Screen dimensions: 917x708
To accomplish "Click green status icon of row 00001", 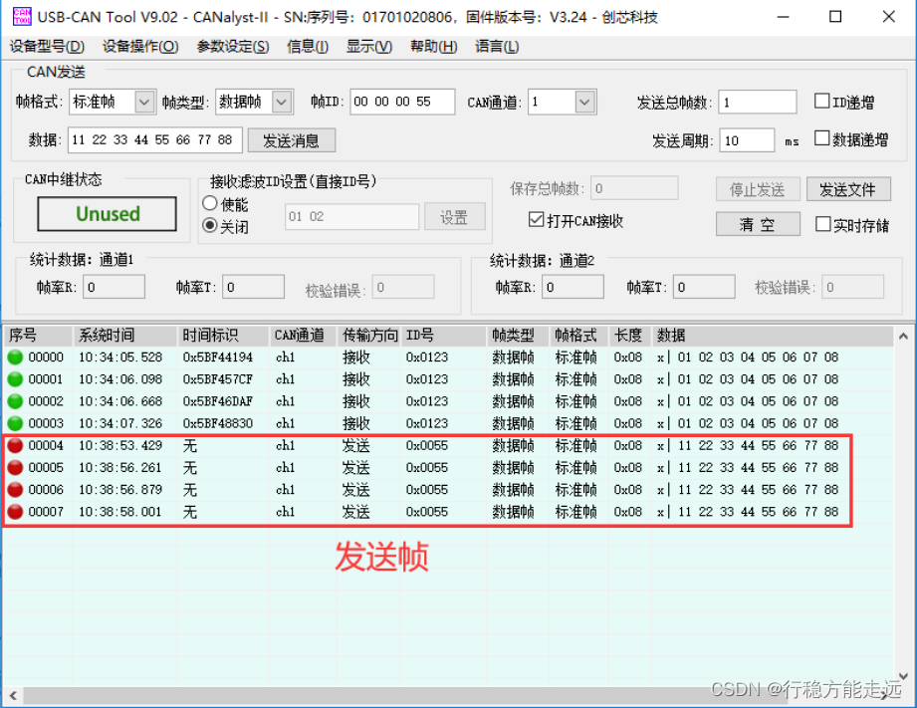I will 15,379.
